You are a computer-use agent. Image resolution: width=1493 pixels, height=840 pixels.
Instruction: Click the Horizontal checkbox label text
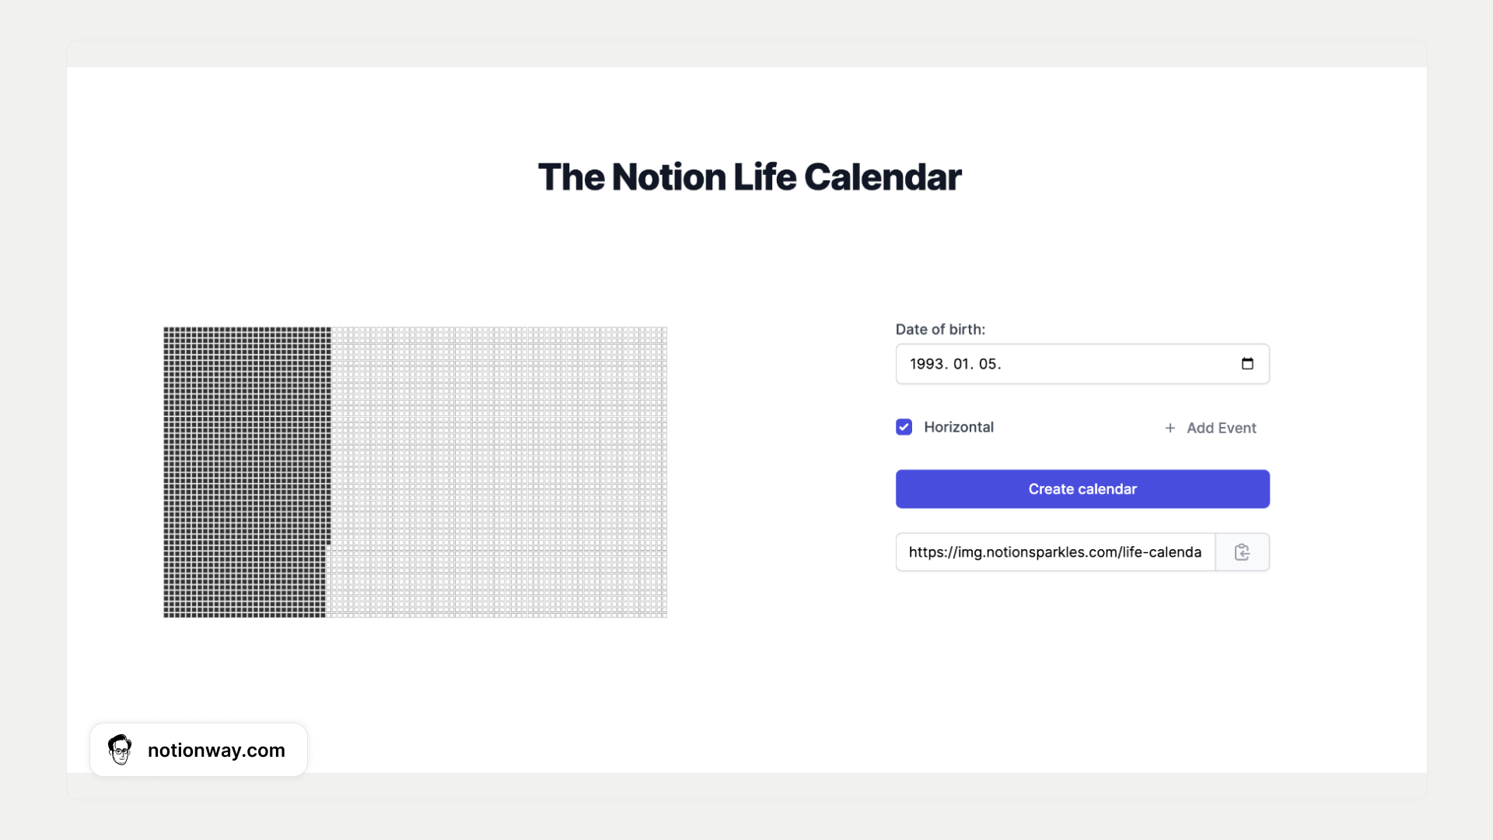958,427
